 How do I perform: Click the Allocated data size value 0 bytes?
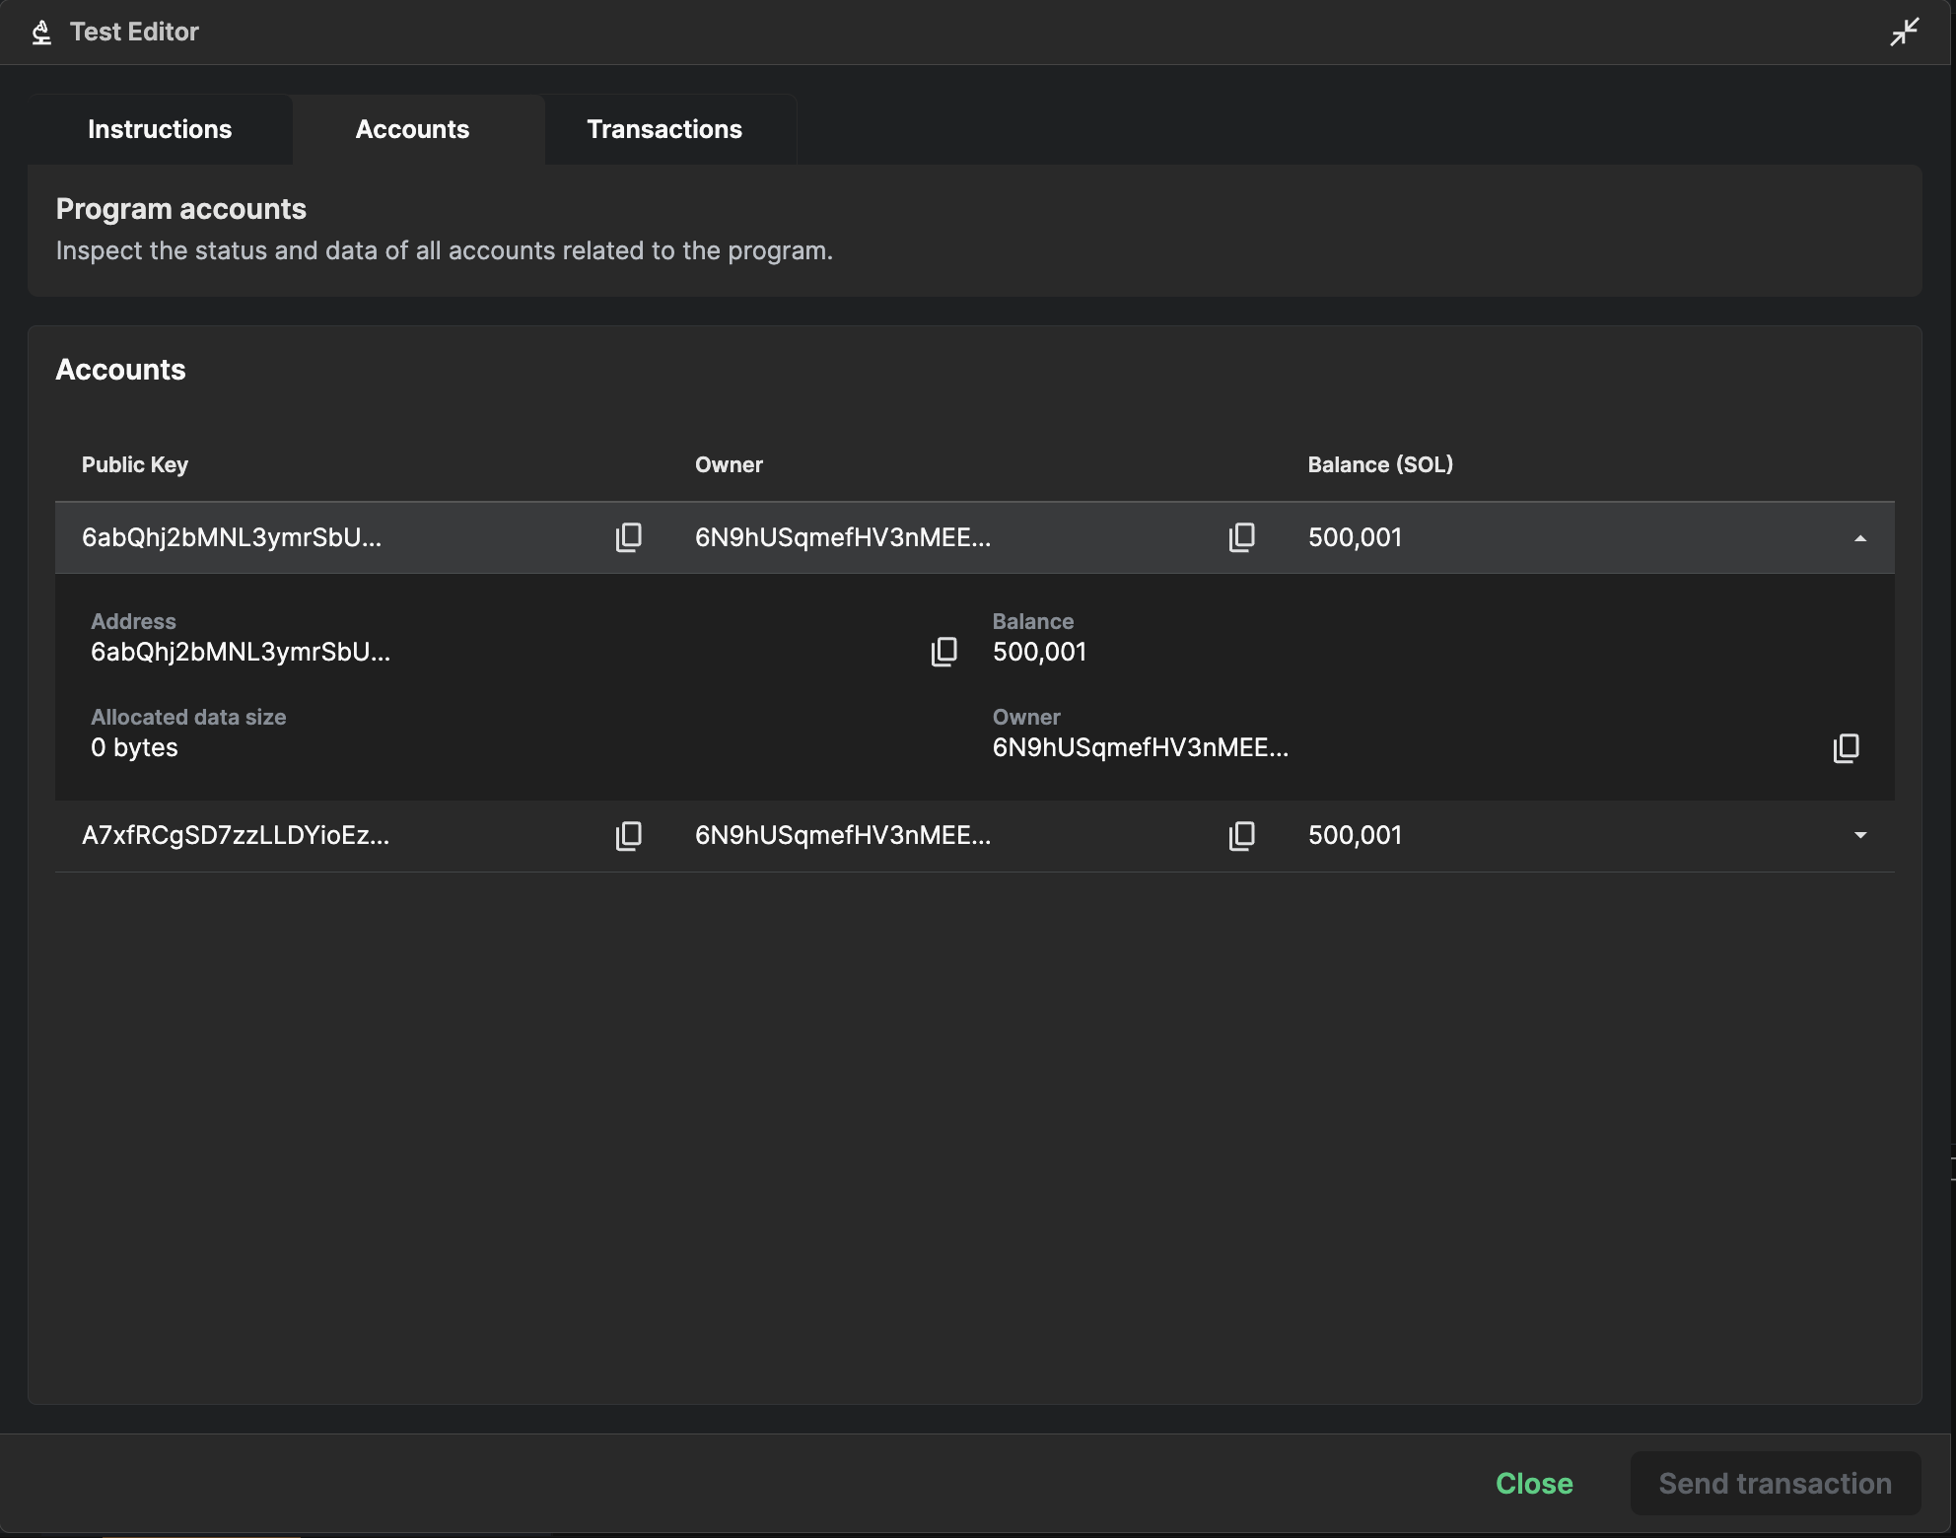tap(134, 747)
